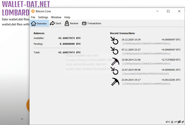The width and height of the screenshot is (185, 125).
Task: Select the transaction dated 07.11.2020 23:27
Action: point(145,51)
